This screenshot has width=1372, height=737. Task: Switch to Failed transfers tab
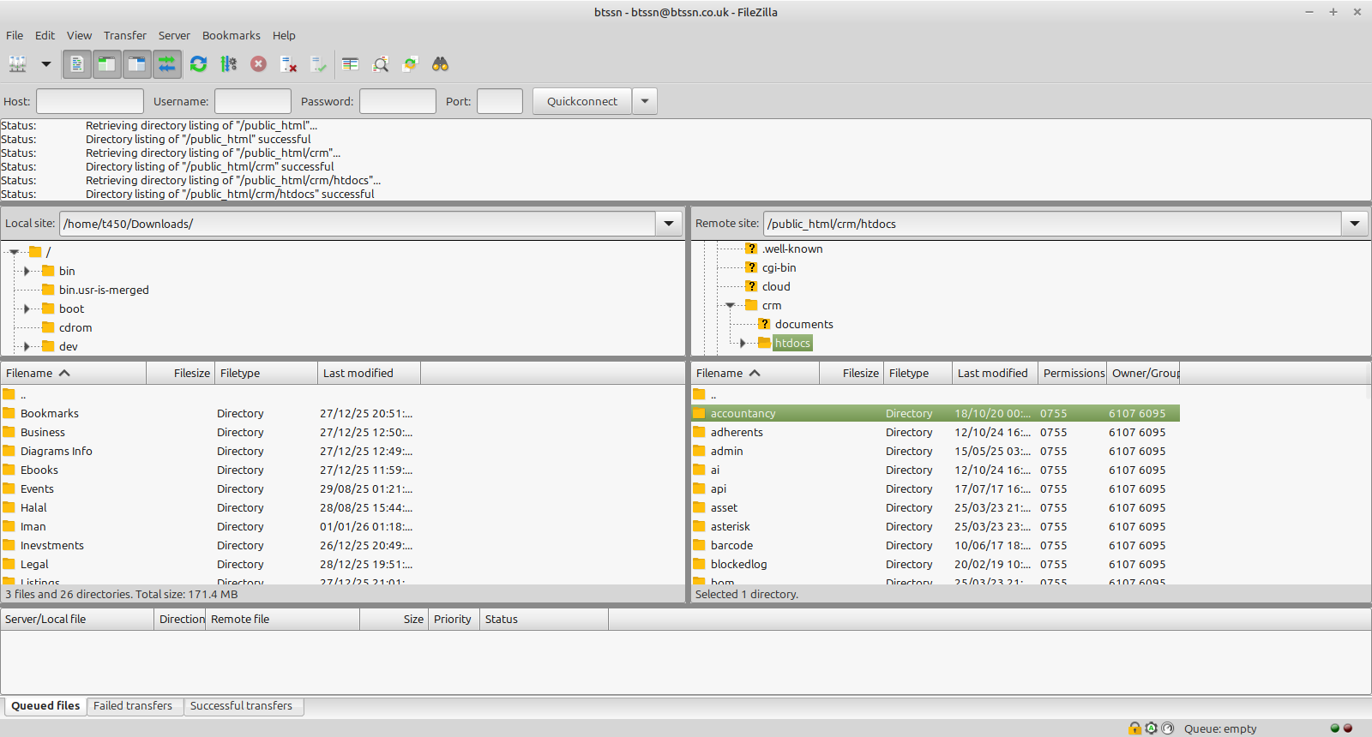[x=133, y=706]
